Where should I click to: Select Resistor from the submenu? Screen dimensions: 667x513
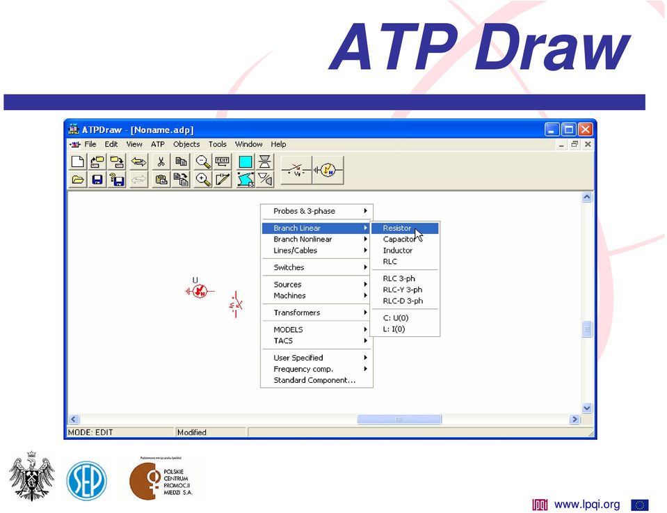pyautogui.click(x=405, y=228)
